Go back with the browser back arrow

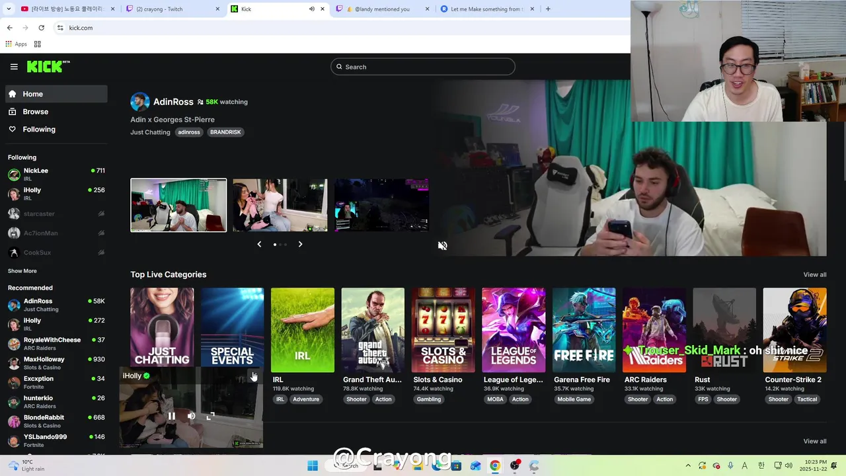pyautogui.click(x=9, y=28)
